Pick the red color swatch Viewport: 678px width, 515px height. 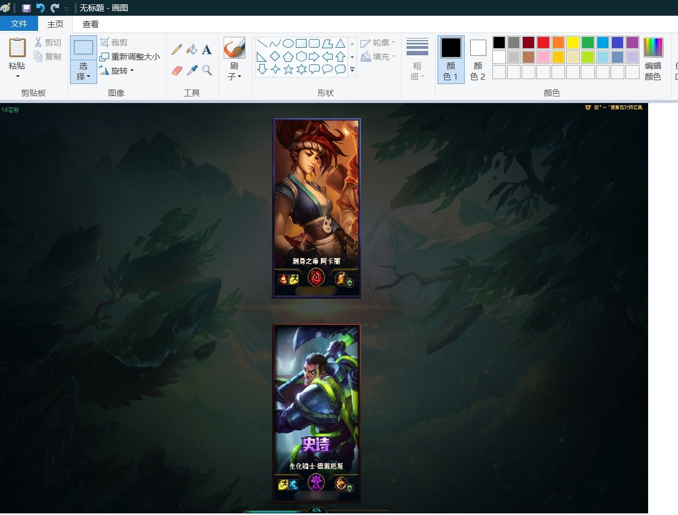(543, 42)
